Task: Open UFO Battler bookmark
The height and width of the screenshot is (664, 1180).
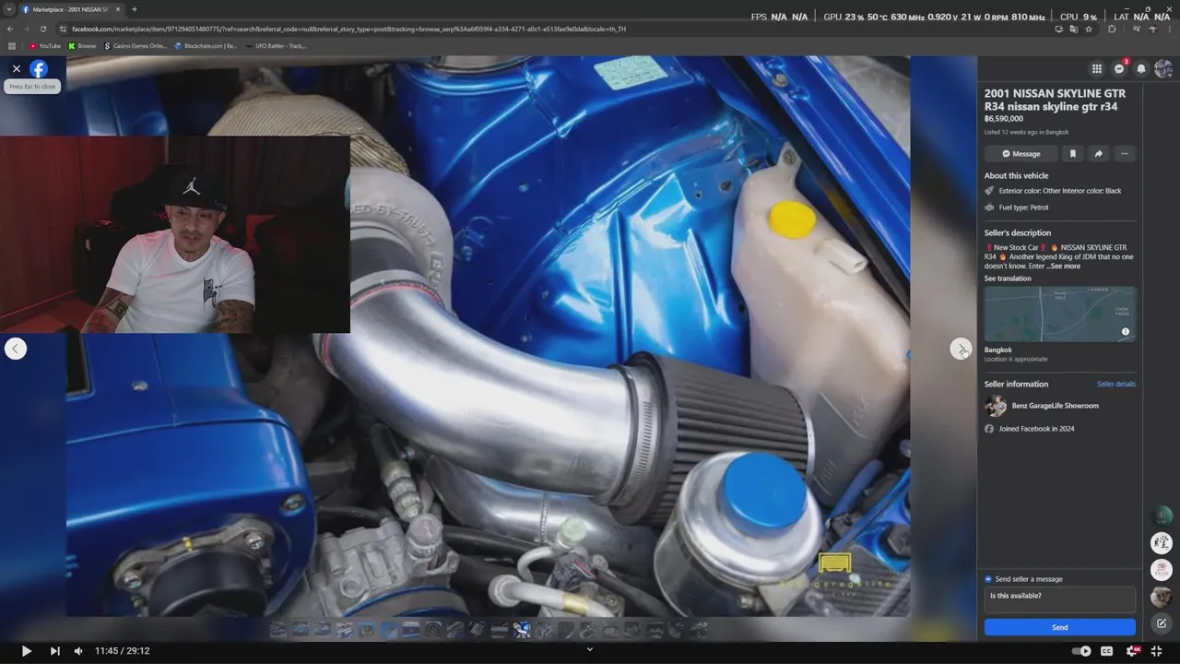Action: (x=276, y=45)
